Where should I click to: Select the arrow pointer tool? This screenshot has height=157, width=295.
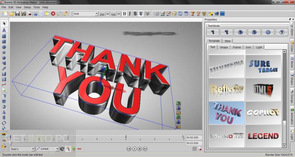pyautogui.click(x=4, y=23)
